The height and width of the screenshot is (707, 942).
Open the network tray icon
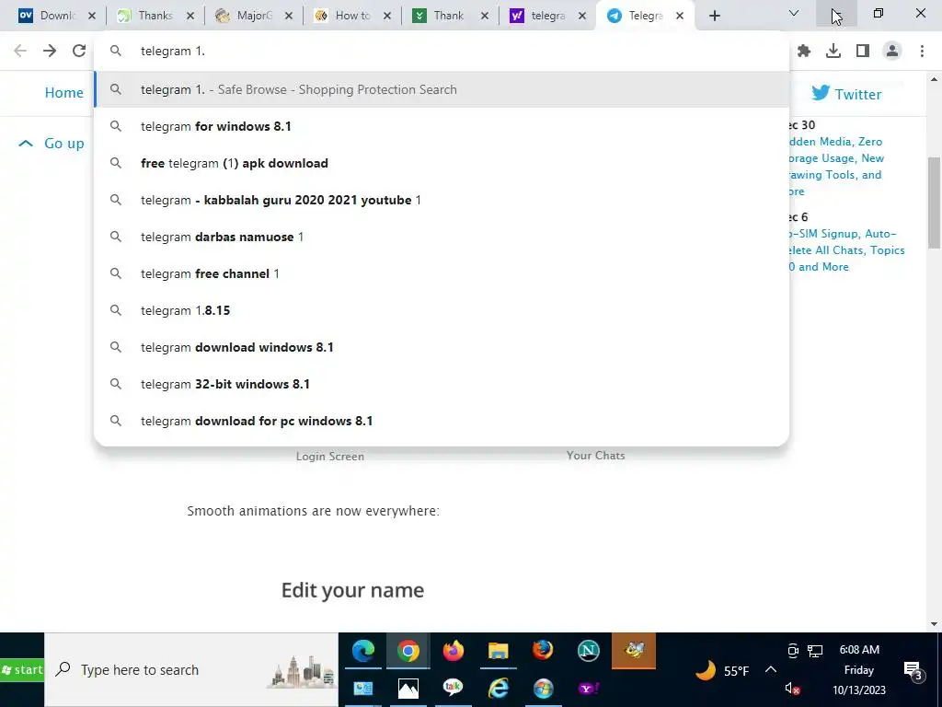(815, 651)
